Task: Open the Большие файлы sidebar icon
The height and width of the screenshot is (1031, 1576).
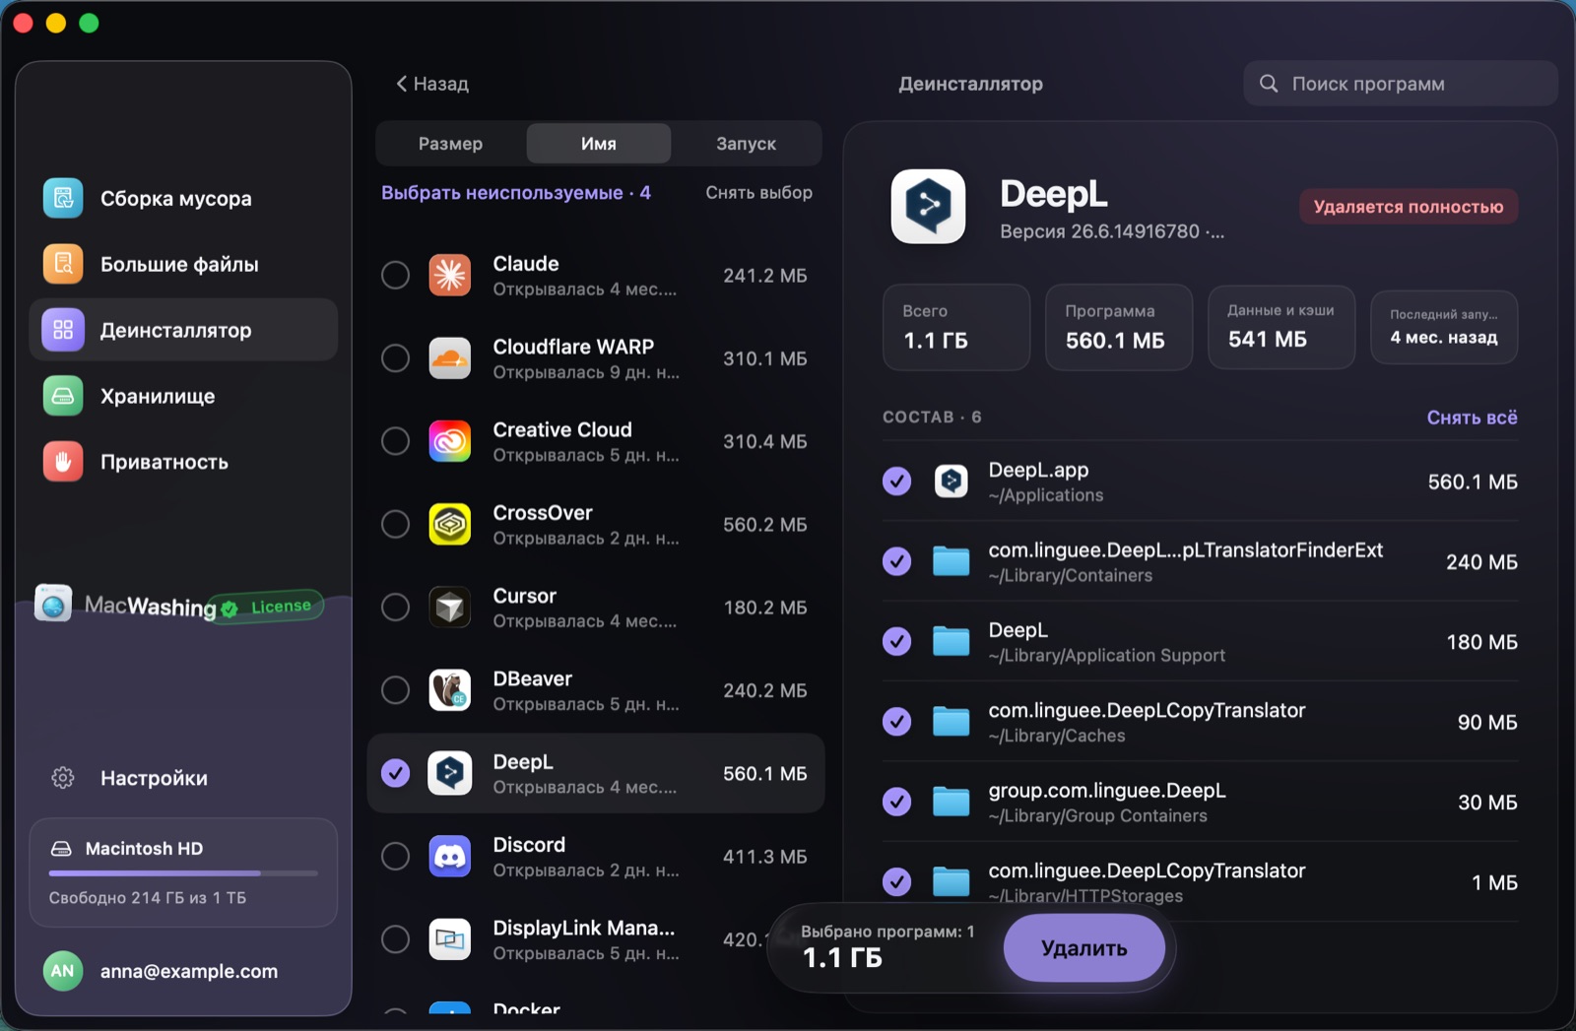Action: tap(63, 264)
